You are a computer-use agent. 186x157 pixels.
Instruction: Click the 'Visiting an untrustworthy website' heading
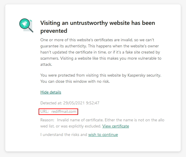(98, 23)
